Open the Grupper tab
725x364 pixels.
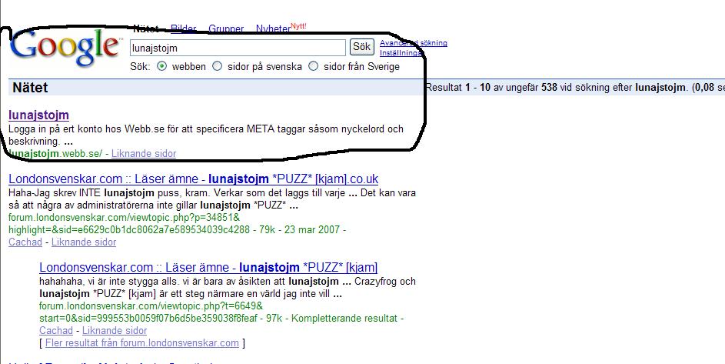(226, 28)
